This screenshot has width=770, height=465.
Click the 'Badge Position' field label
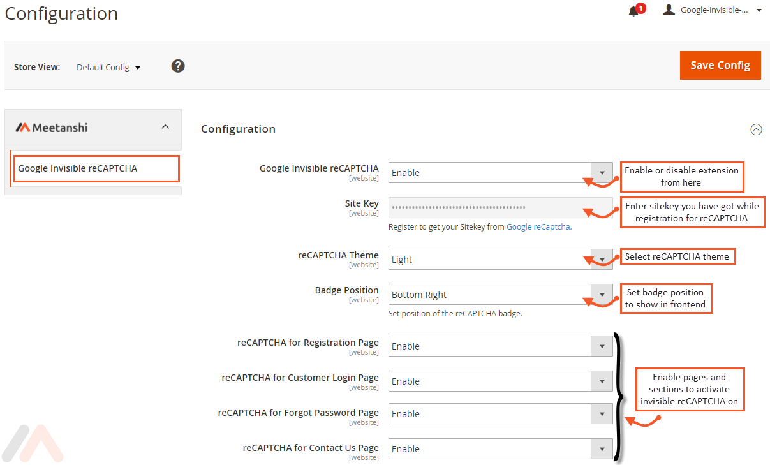346,290
